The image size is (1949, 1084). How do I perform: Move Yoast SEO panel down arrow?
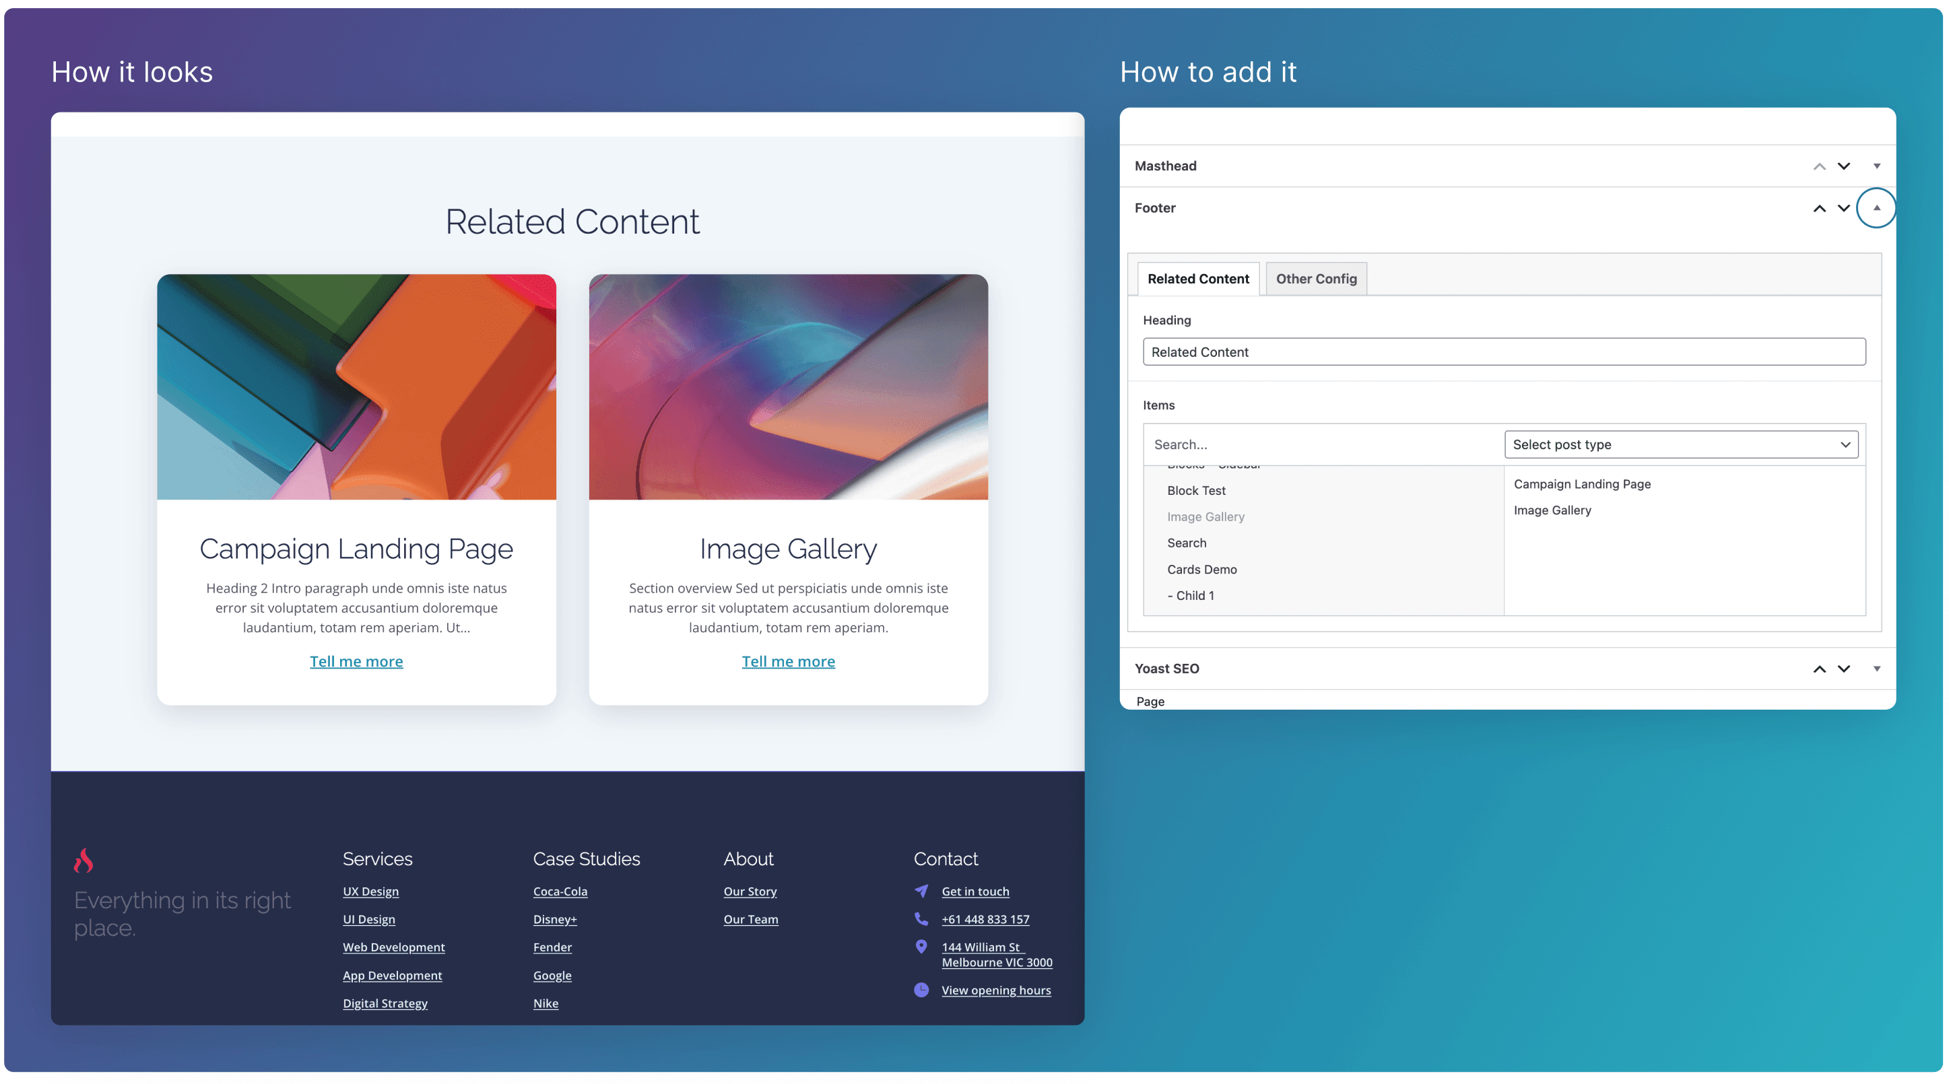[x=1844, y=669]
